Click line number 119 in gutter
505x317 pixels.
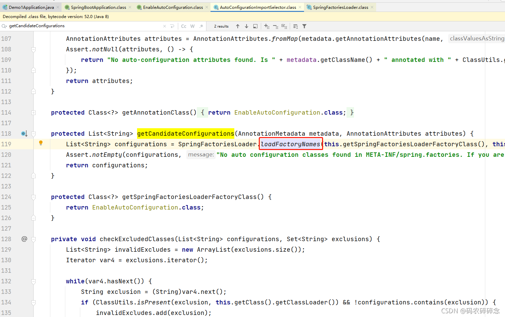[x=6, y=144]
